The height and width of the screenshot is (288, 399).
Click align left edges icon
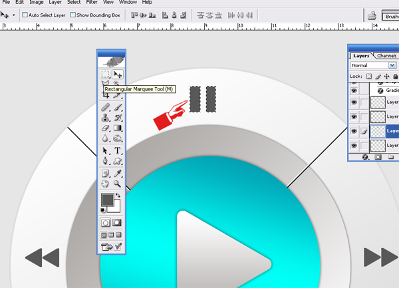point(165,15)
